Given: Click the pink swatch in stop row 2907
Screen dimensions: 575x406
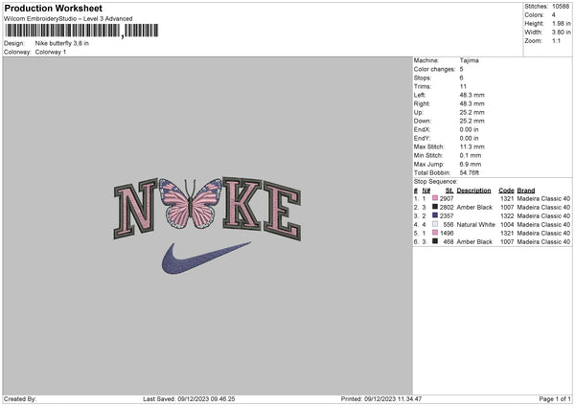Looking at the screenshot, I should pos(435,198).
